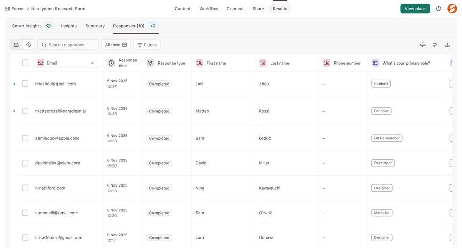Select the matteorossi@paradigm.ai row checkbox
462x248 pixels.
25,111
